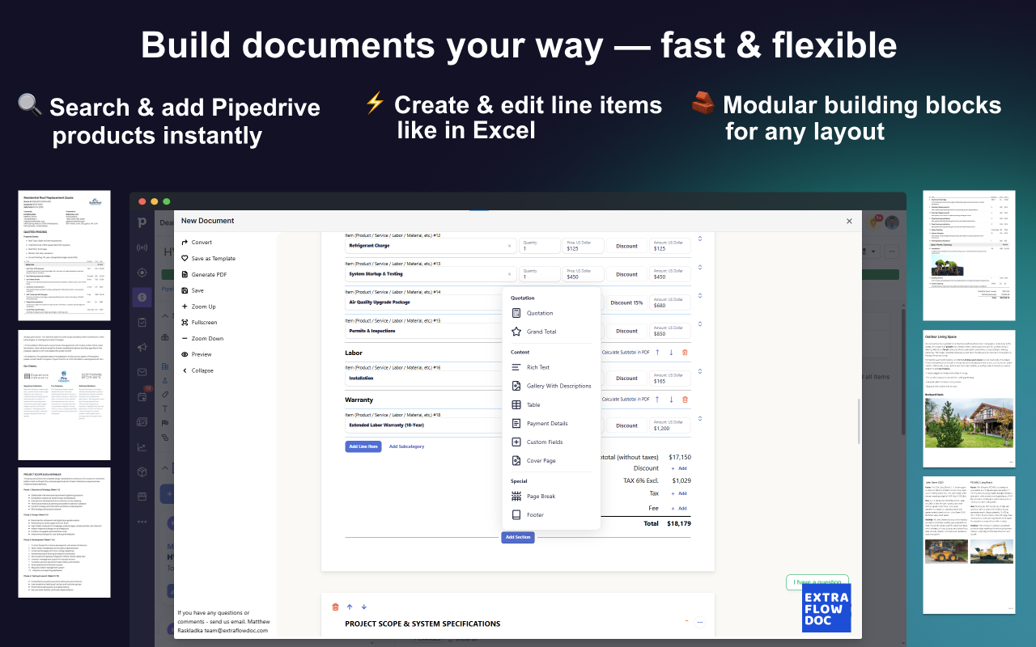The height and width of the screenshot is (647, 1036).
Task: Click the Quantity field for System Startup & Testing
Action: pos(540,274)
